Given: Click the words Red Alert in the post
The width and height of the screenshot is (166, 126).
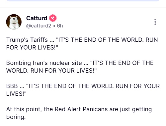Looking at the screenshot, I should pyautogui.click(x=68, y=109).
